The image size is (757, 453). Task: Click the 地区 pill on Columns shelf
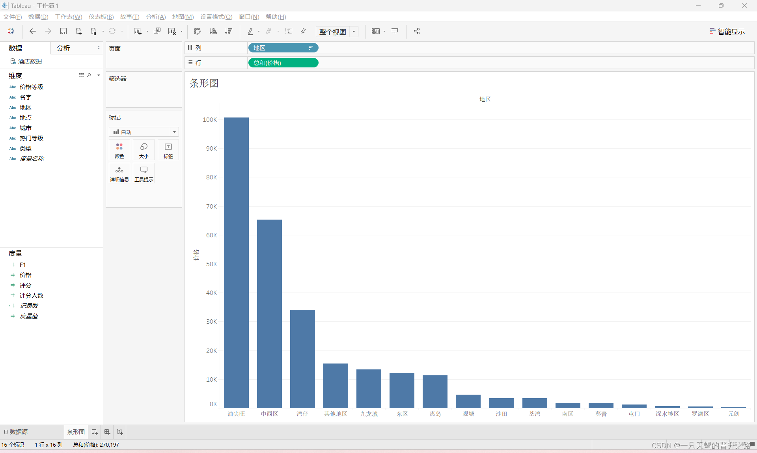[283, 48]
